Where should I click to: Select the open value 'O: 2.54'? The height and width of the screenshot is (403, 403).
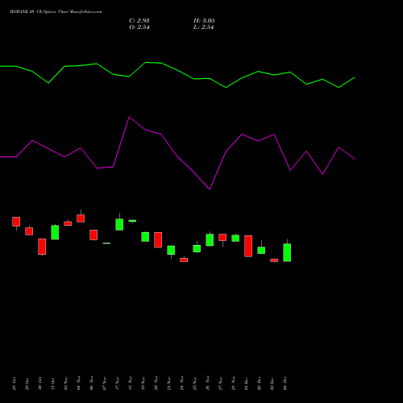pos(139,27)
